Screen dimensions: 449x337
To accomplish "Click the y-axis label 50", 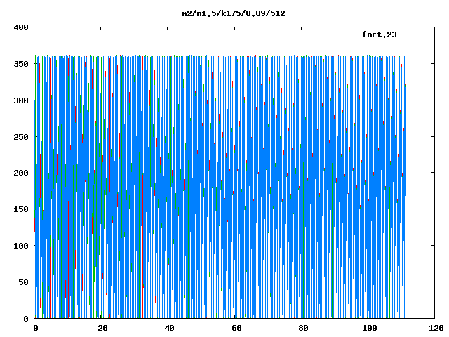I will (24, 282).
